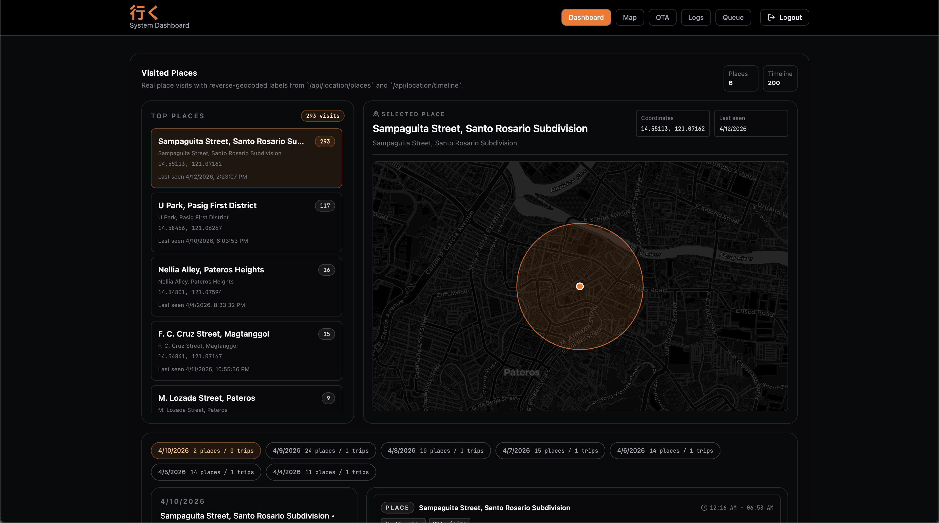939x523 pixels.
Task: Click the orange center marker on the map
Action: (580, 286)
